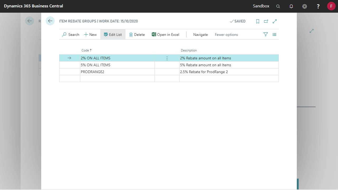Viewport: 338px width, 190px height.
Task: Click Open in Excel
Action: [165, 35]
